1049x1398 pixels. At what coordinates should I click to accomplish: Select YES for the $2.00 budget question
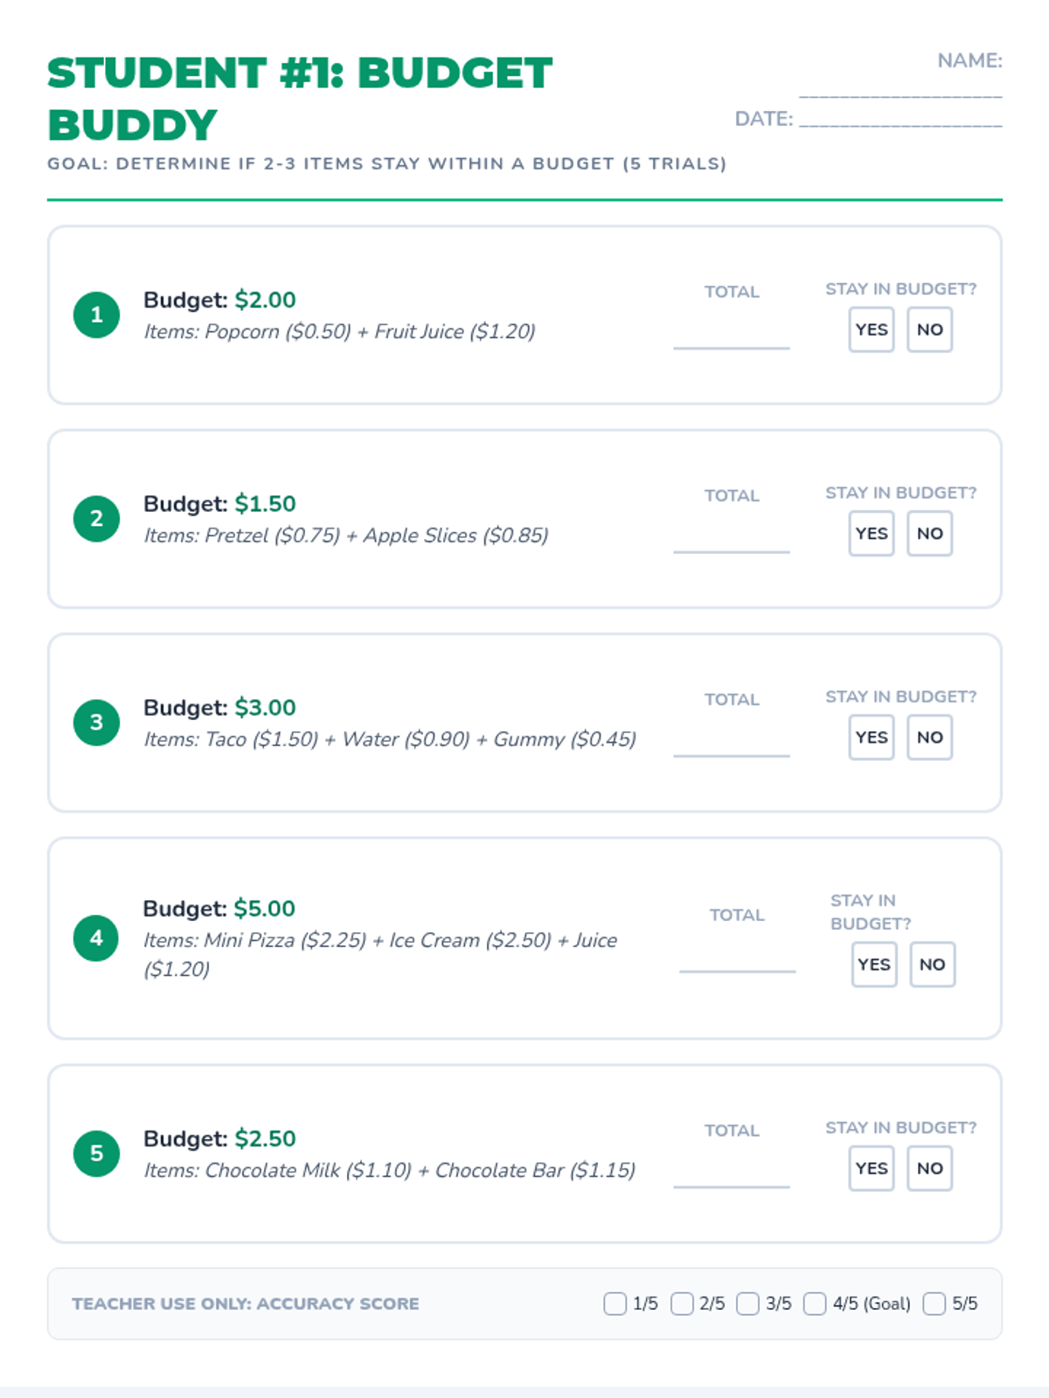click(x=872, y=329)
